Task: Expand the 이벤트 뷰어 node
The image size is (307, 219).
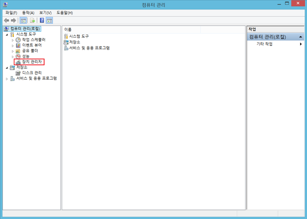Action: coord(13,45)
